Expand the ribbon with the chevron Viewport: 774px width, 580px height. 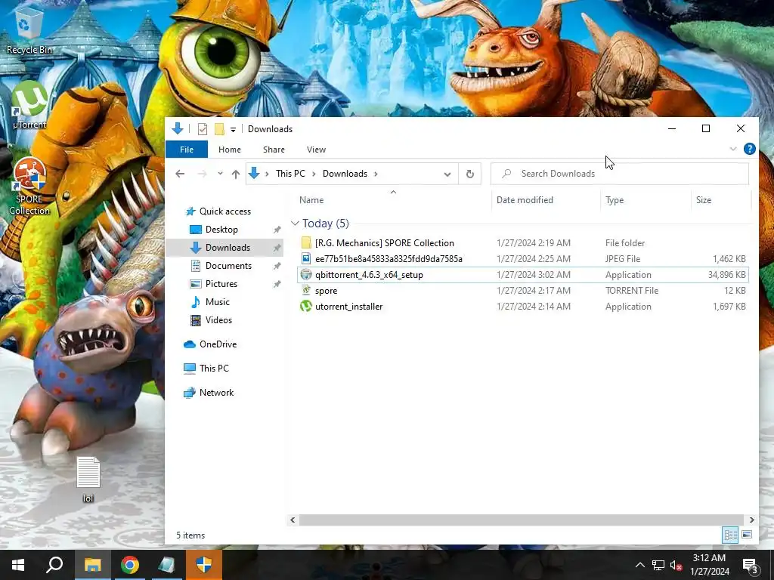[x=733, y=149]
